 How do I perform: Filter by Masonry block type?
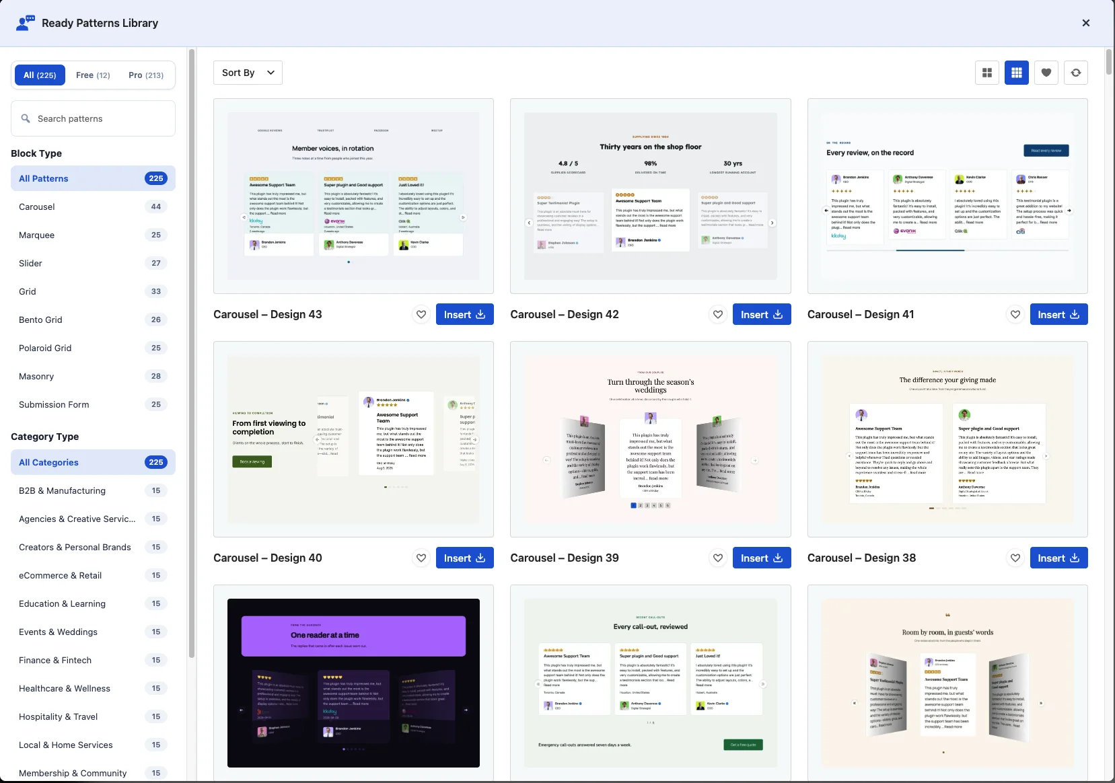pyautogui.click(x=93, y=376)
